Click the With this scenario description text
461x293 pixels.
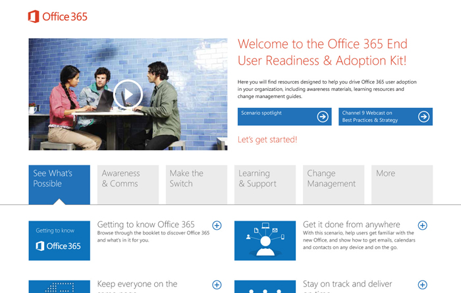pos(359,240)
